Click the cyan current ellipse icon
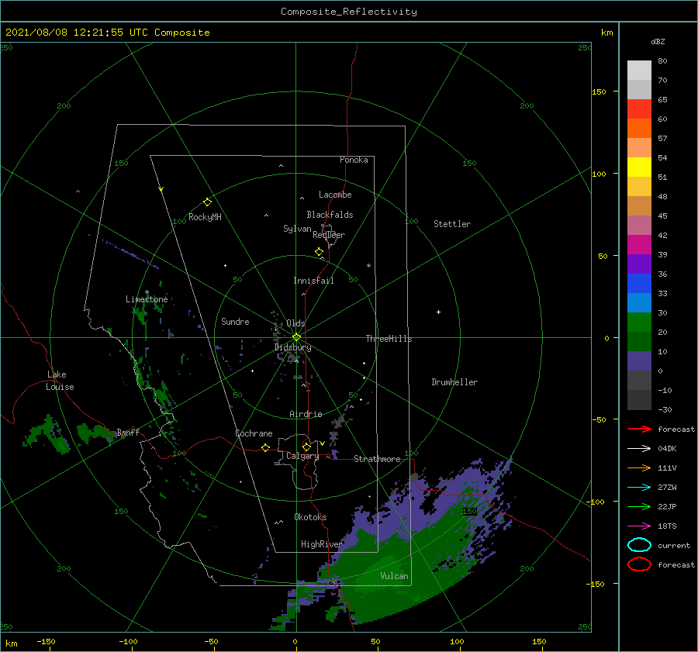The height and width of the screenshot is (652, 698). tap(639, 545)
